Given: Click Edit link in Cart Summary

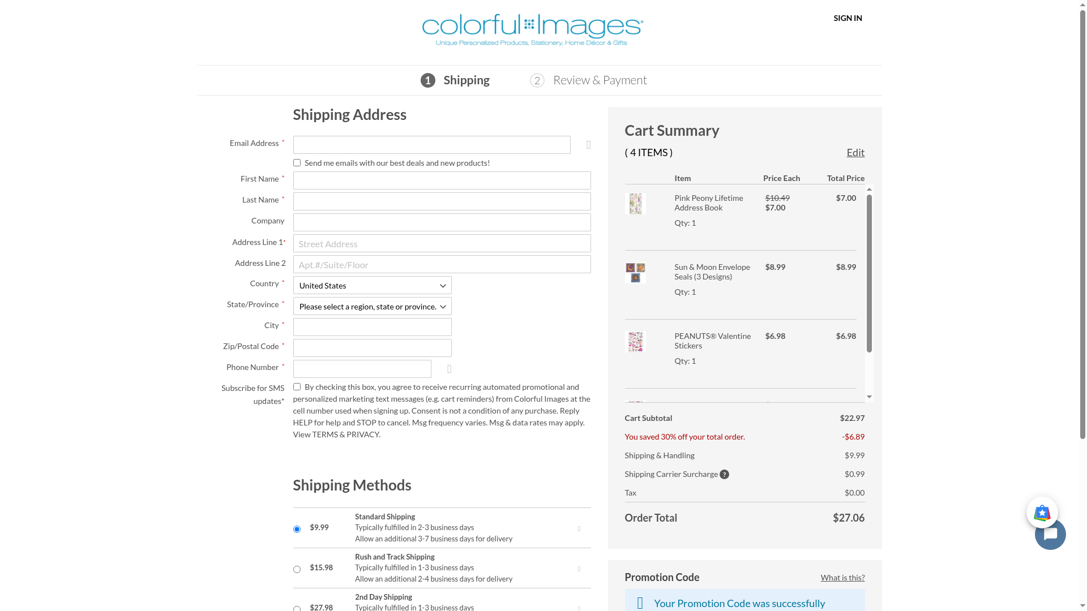Looking at the screenshot, I should (855, 152).
